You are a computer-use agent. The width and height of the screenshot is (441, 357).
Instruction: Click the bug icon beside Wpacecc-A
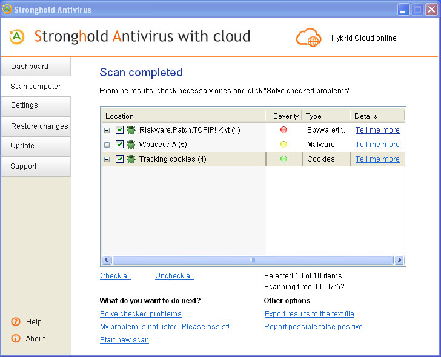[x=131, y=145]
